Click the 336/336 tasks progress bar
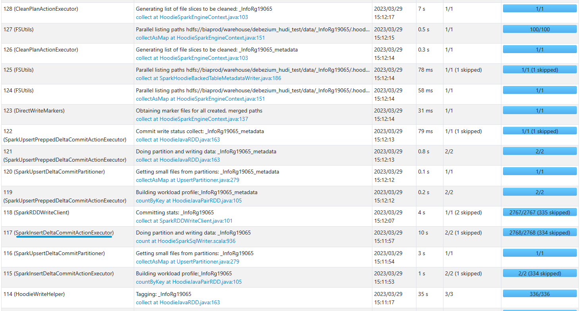The width and height of the screenshot is (580, 311). [540, 294]
